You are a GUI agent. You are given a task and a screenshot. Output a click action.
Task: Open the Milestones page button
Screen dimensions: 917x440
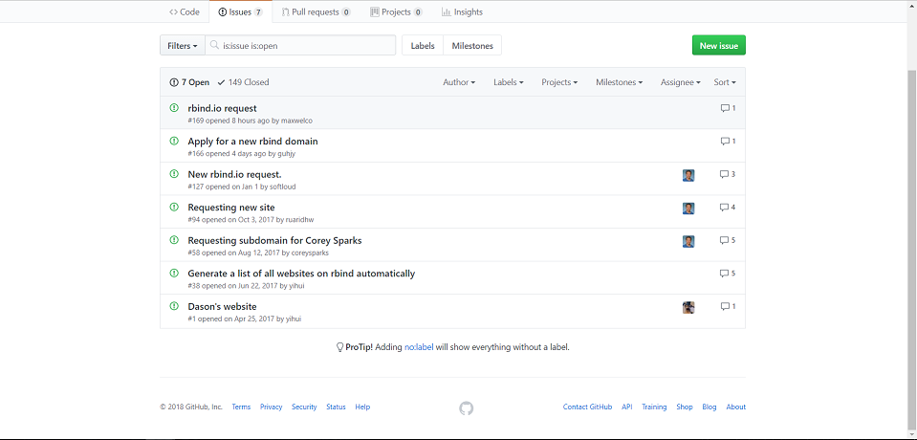472,46
